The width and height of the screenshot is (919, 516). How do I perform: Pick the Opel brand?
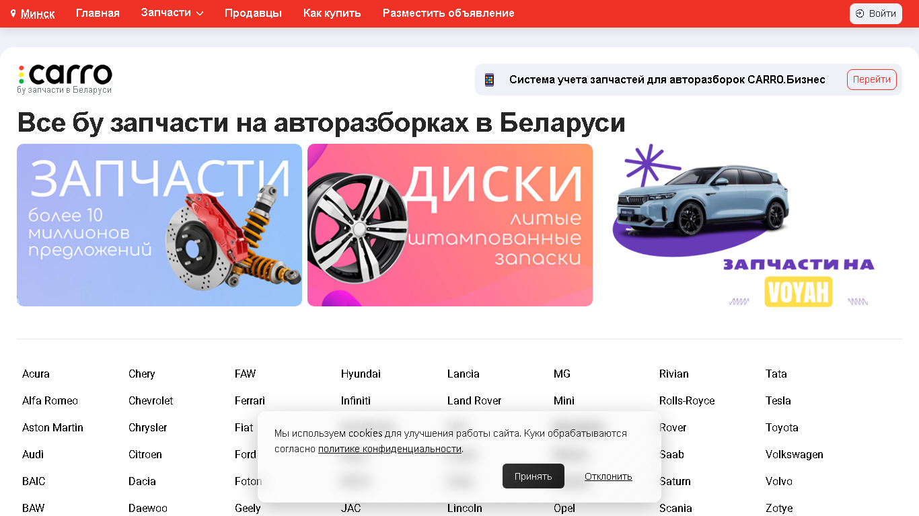pos(564,508)
